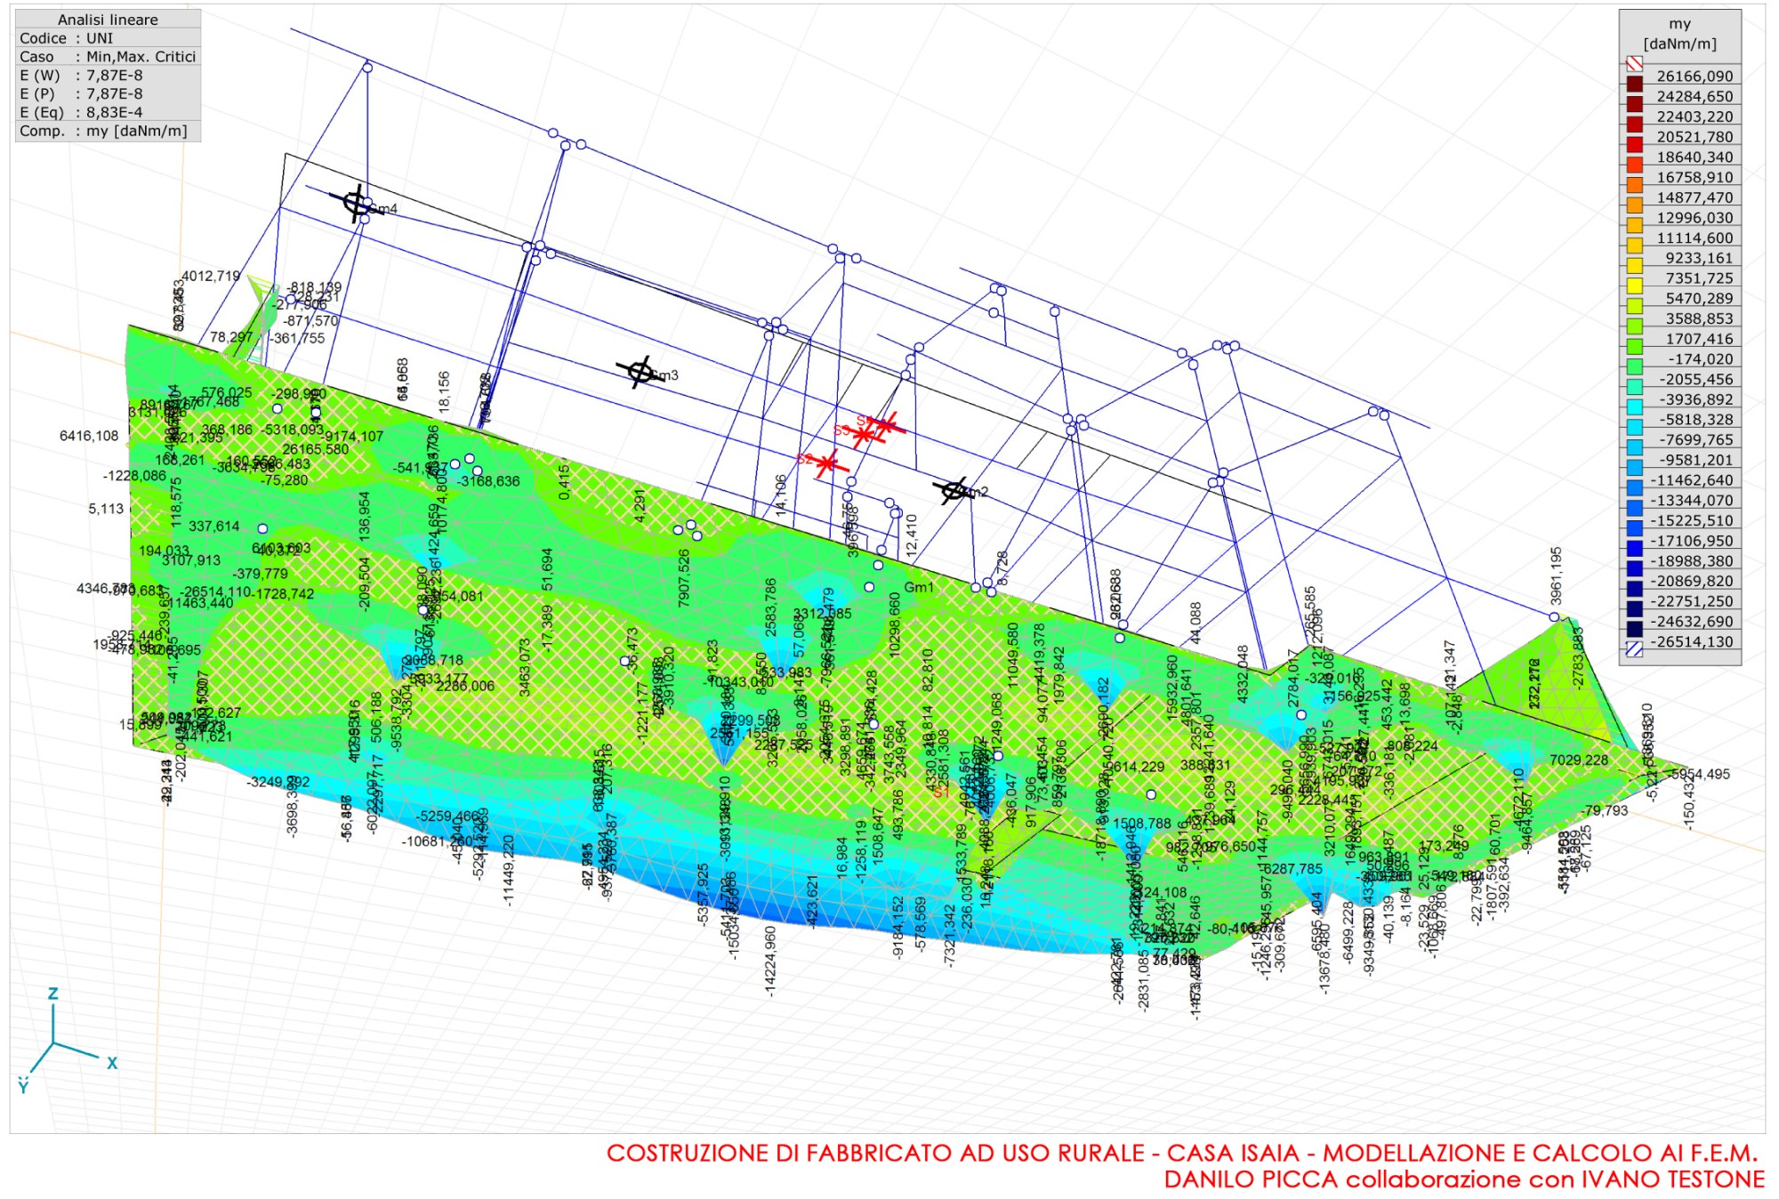Select legend value 26166,090
Viewport: 1779px width, 1199px height.
[x=1694, y=76]
